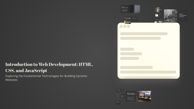The width and height of the screenshot is (194, 109).
Task: Open the grayscale classroom photo slide
Action: click(171, 16)
